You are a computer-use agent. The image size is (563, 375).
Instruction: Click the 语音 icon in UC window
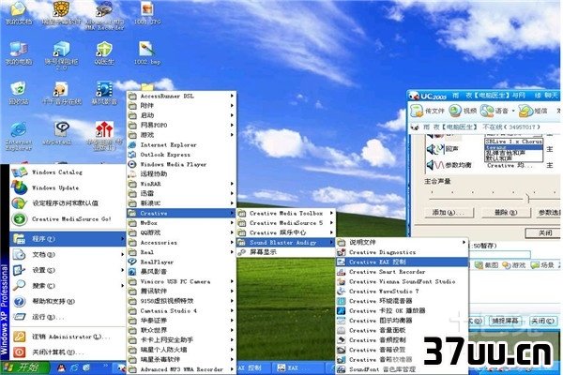[x=487, y=111]
